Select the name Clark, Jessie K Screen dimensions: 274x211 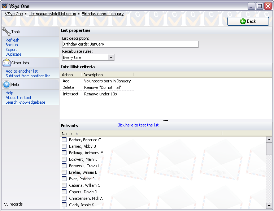82,205
